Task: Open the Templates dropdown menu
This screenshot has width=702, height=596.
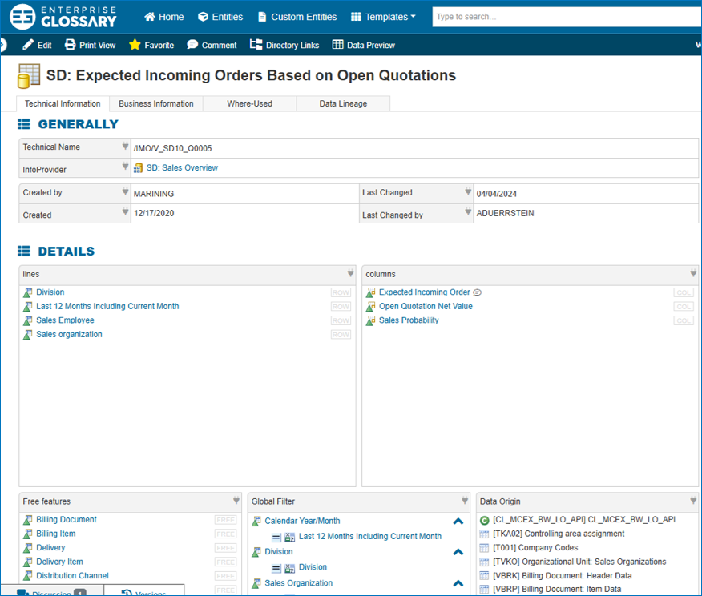Action: click(383, 16)
